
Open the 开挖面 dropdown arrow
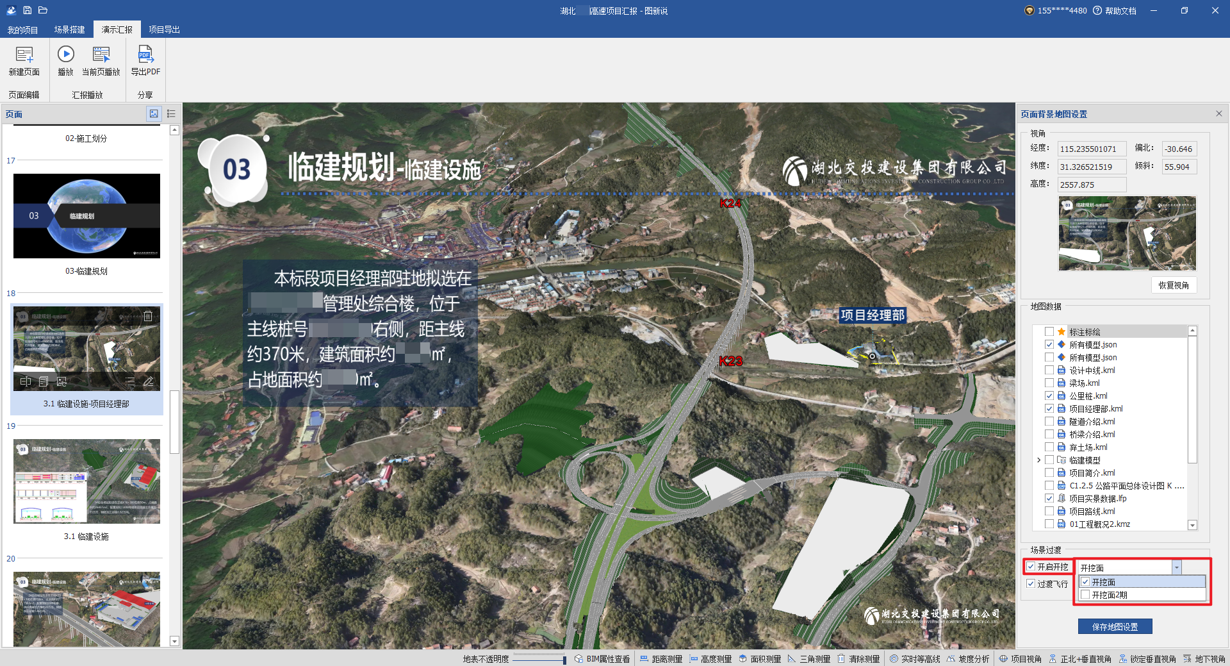[x=1176, y=568]
